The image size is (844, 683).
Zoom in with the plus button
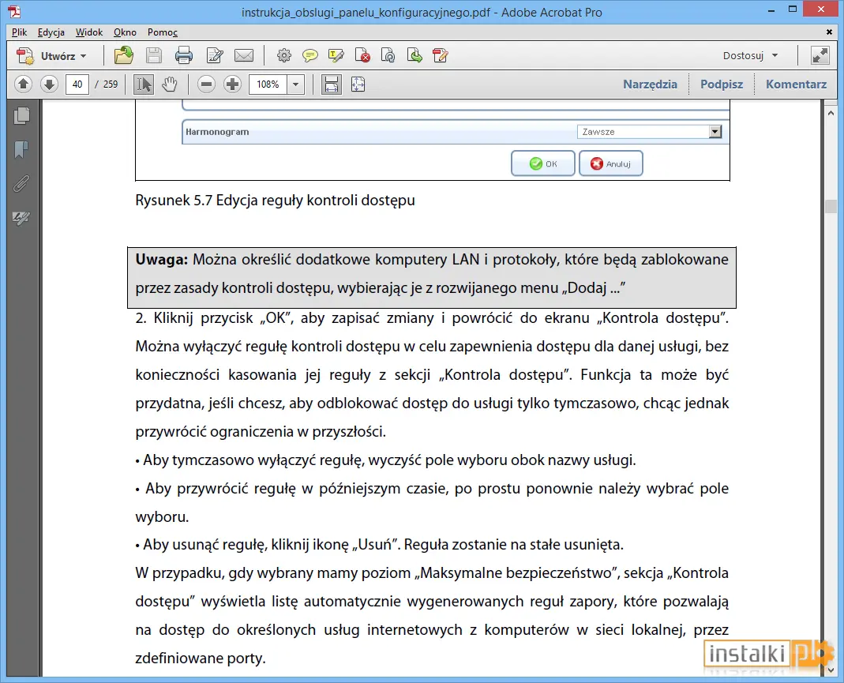pyautogui.click(x=233, y=84)
